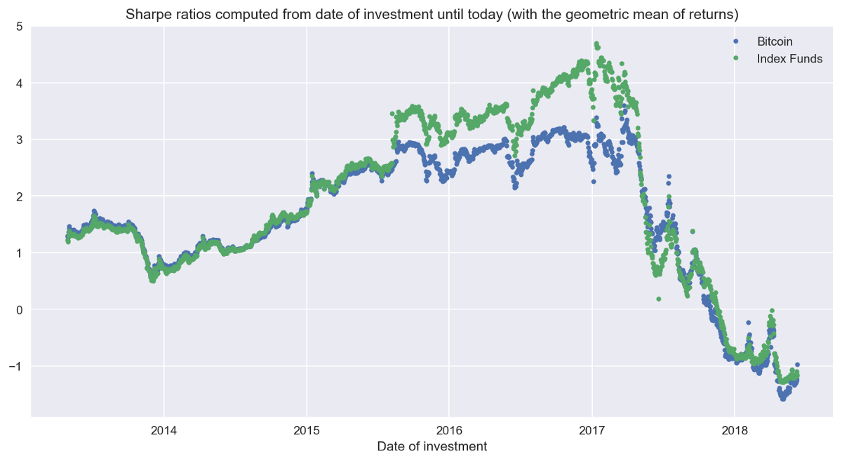This screenshot has width=842, height=461.
Task: Click the y-axis tick label 2
Action: (20, 196)
